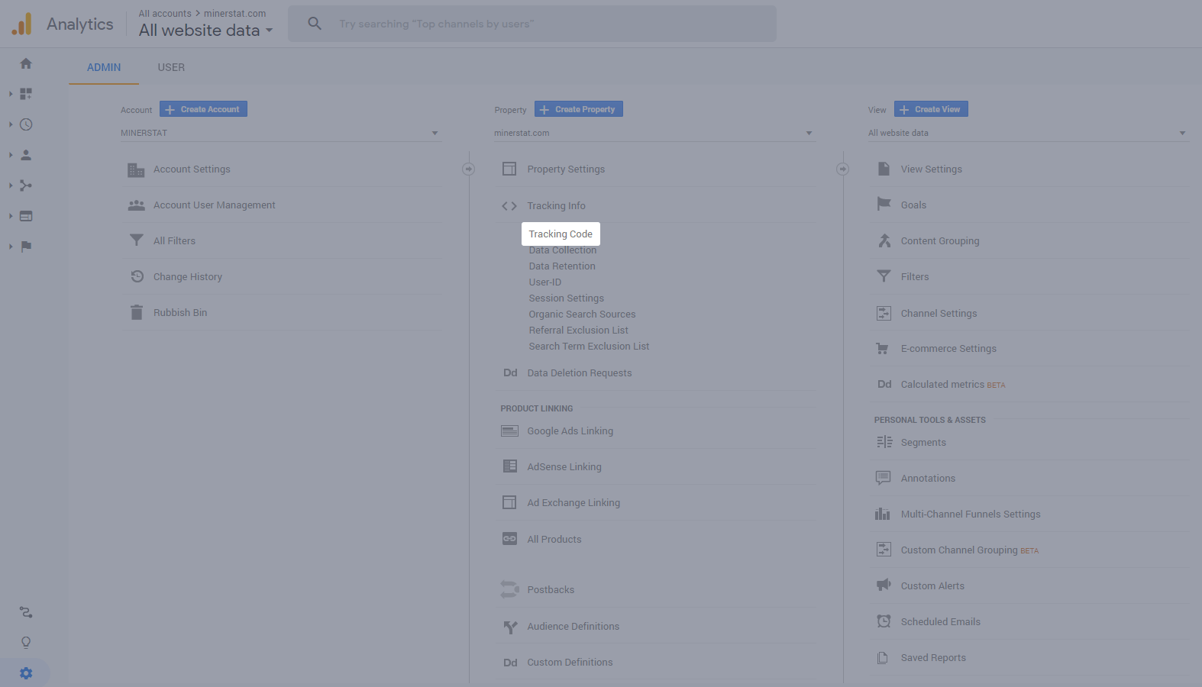Expand Acquisition section arrow in sidebar
Screen dimensions: 1202x687
coord(11,185)
